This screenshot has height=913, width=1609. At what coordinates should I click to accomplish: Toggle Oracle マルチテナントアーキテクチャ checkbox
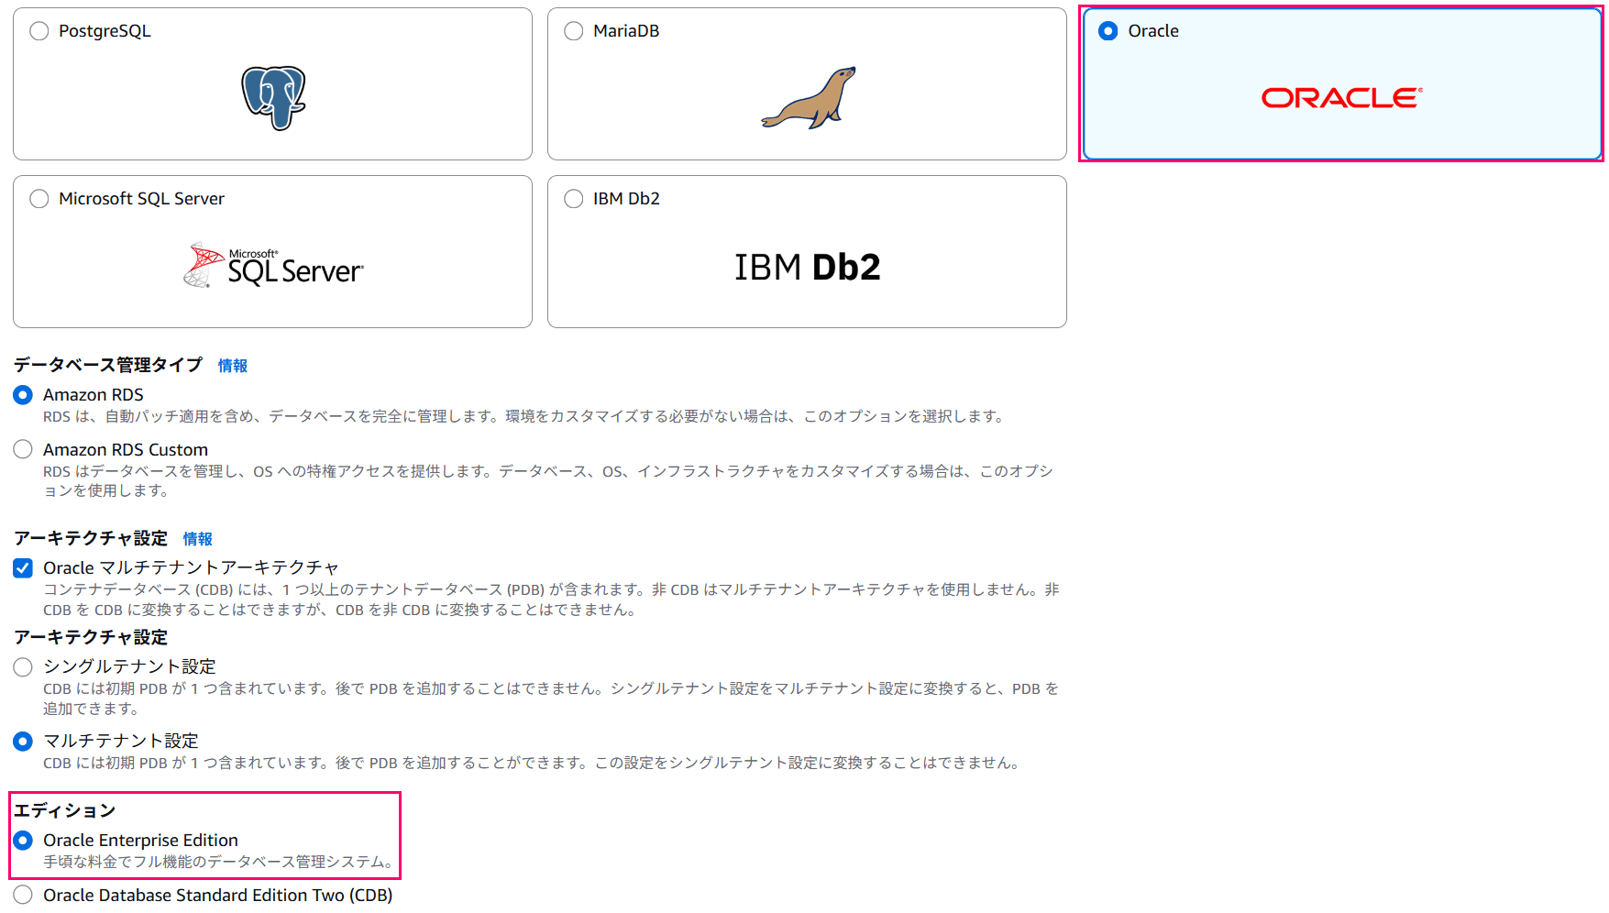click(23, 568)
